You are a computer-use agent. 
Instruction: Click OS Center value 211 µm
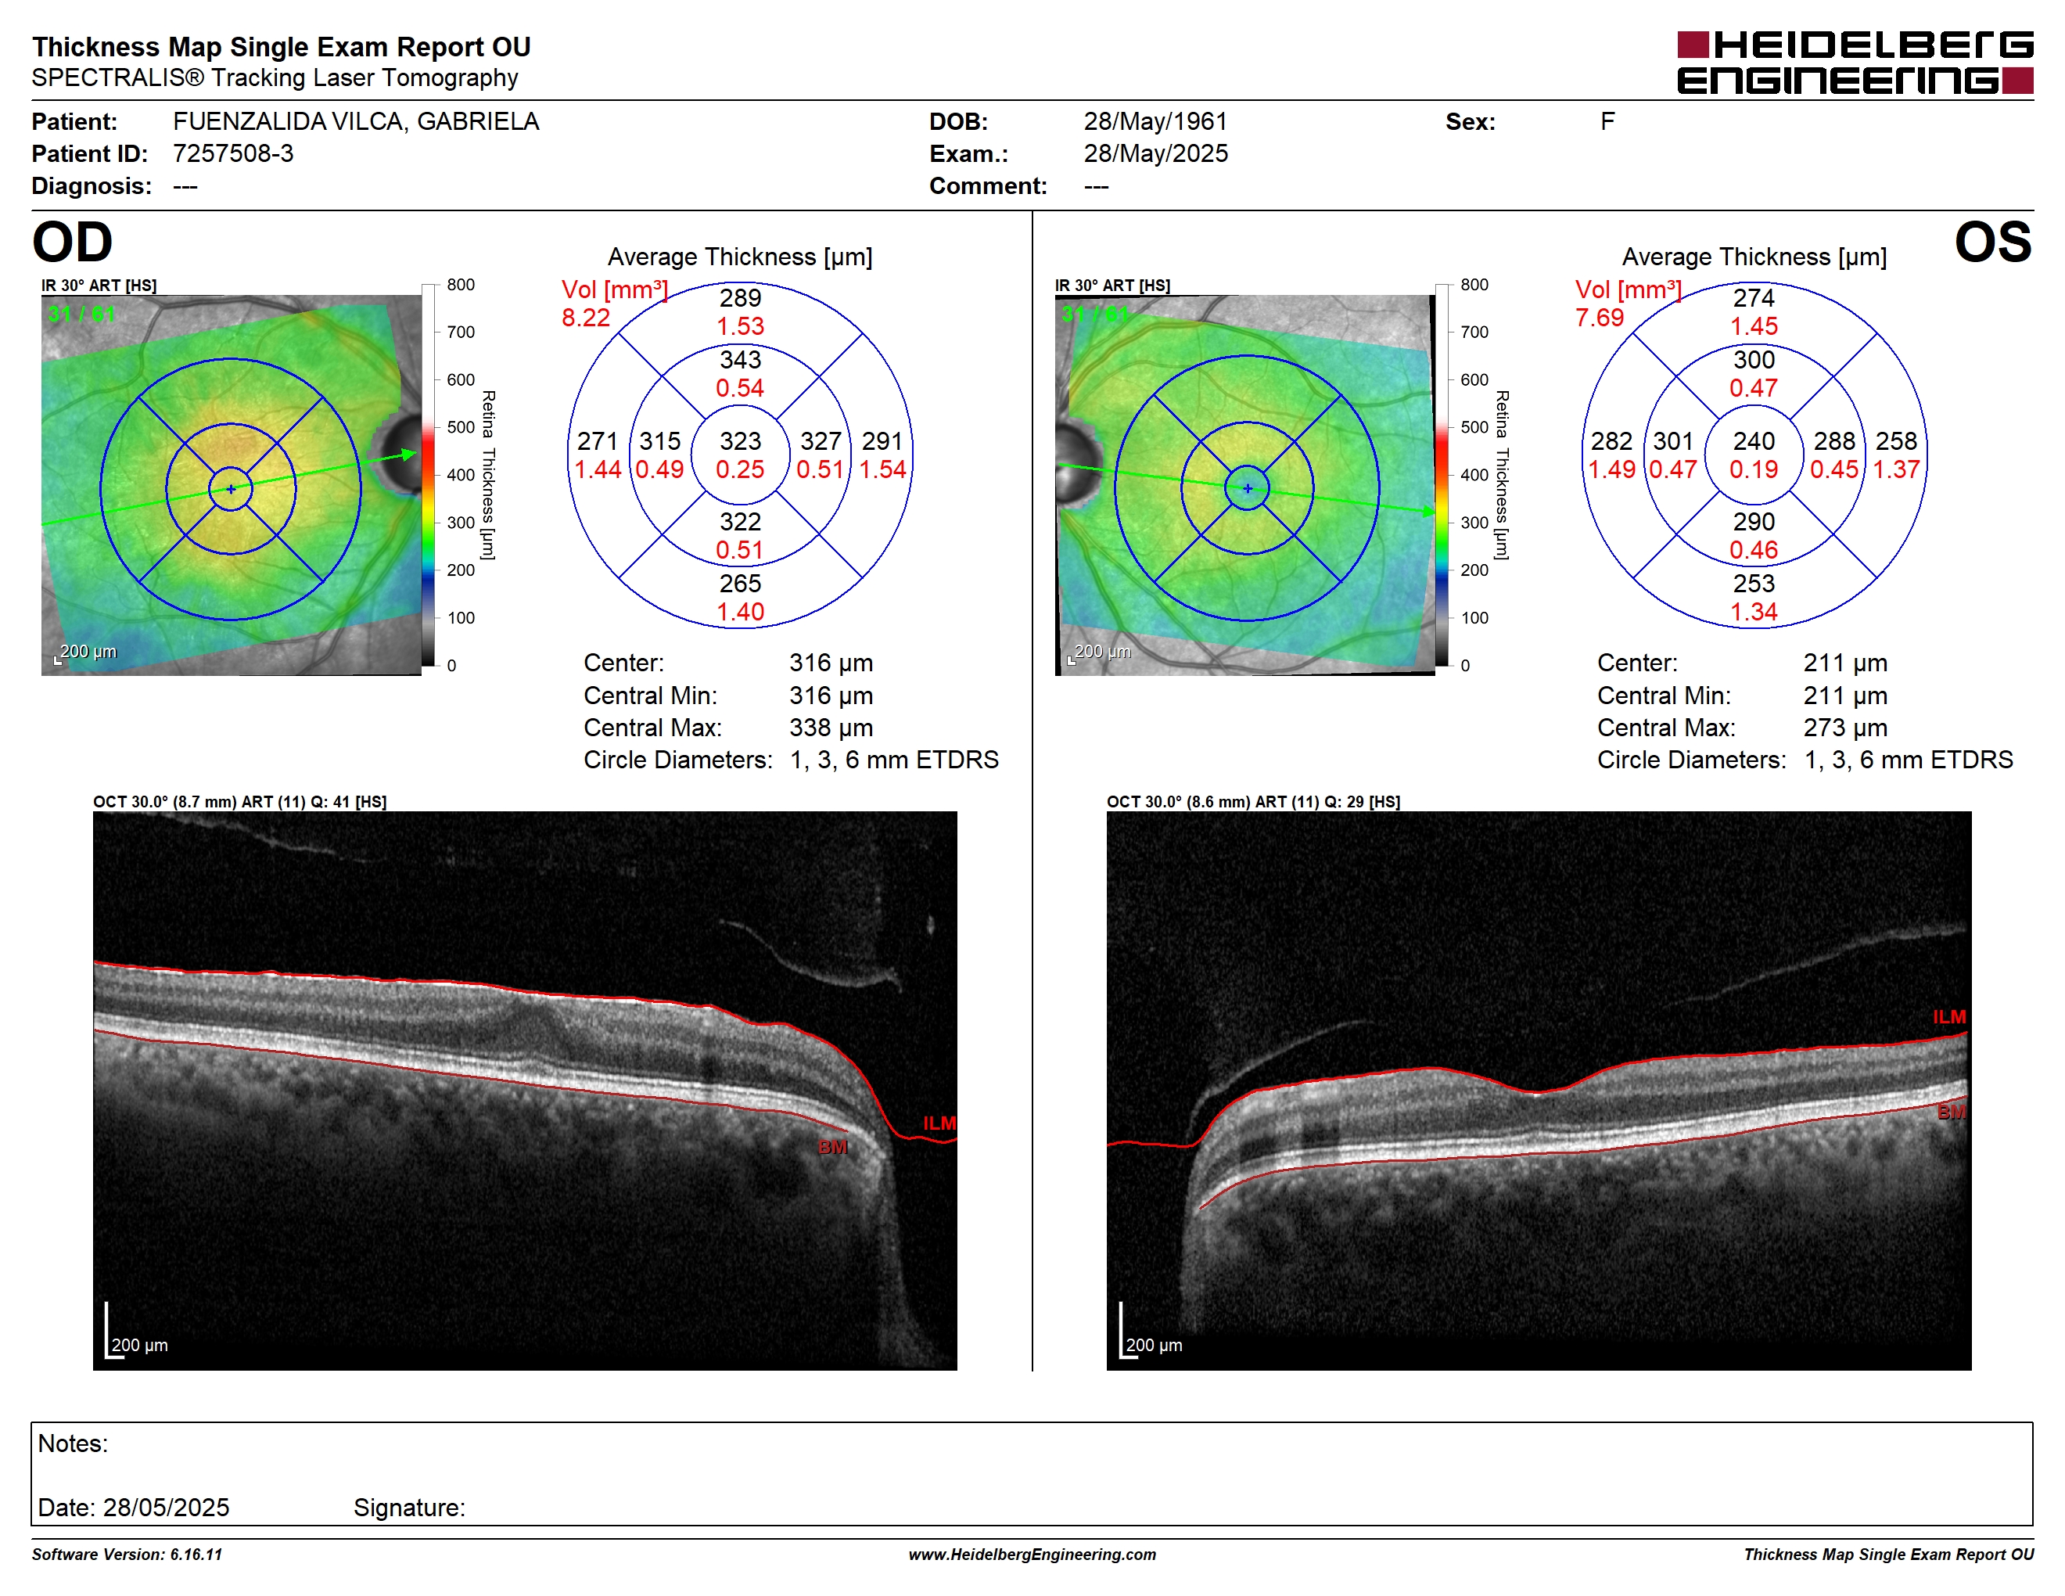[1844, 663]
